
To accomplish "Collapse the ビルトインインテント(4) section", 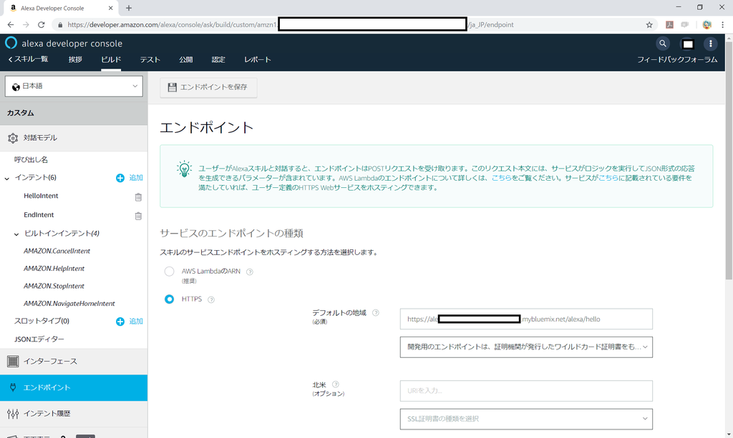I will pos(16,234).
